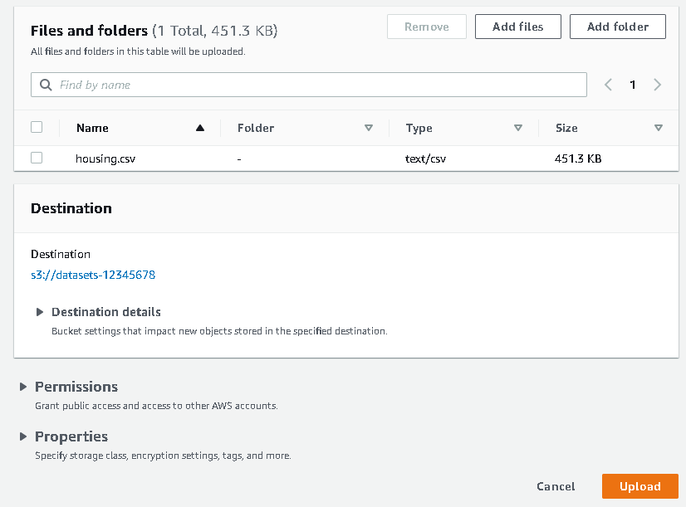This screenshot has width=686, height=507.
Task: Expand the Permissions section
Action: pyautogui.click(x=76, y=387)
